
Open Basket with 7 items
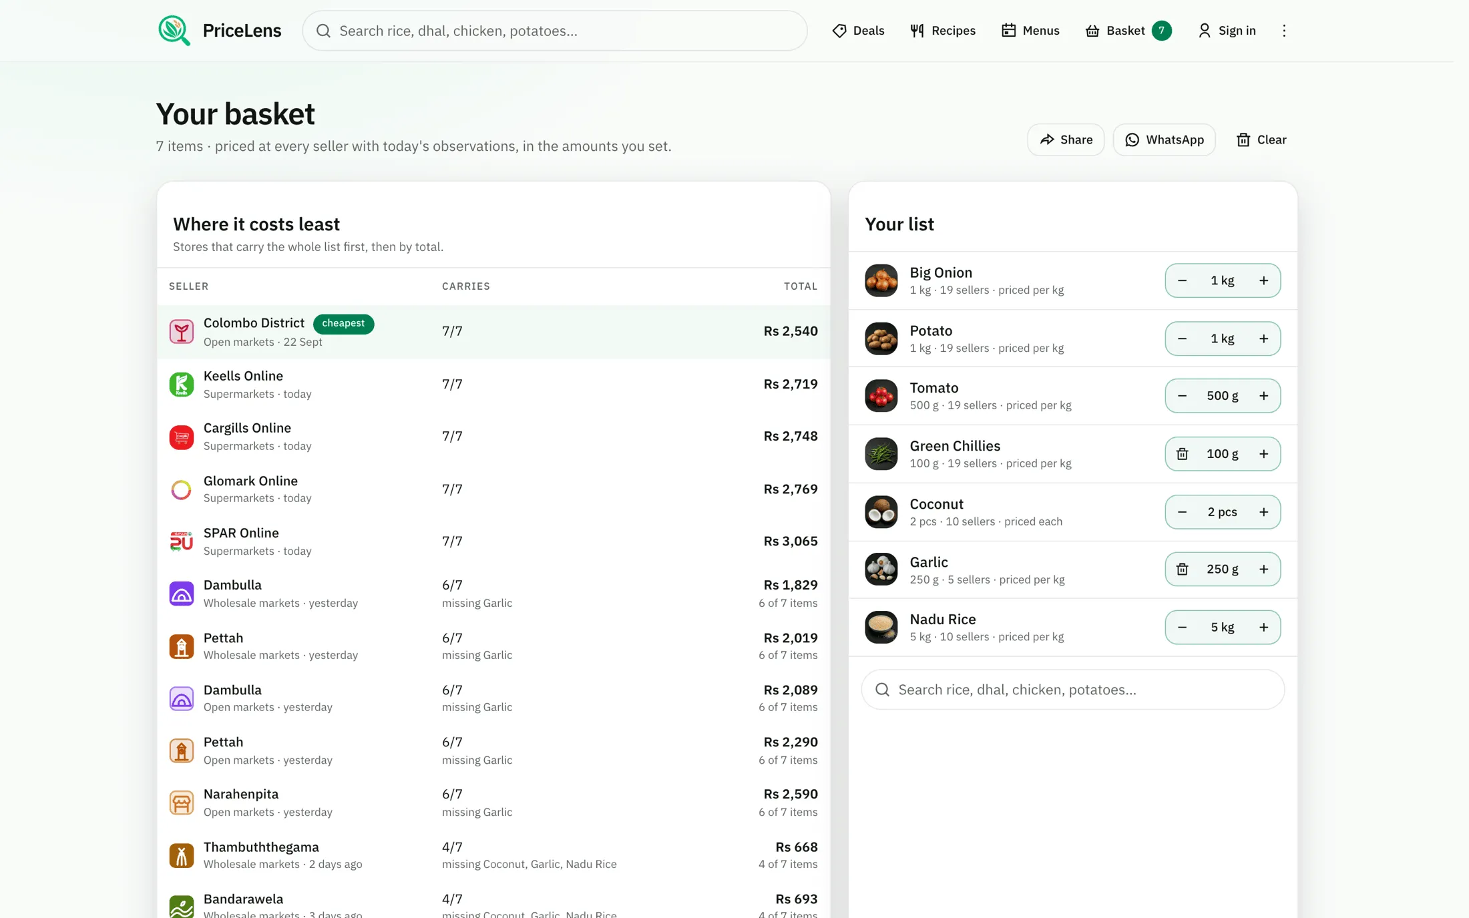point(1128,31)
